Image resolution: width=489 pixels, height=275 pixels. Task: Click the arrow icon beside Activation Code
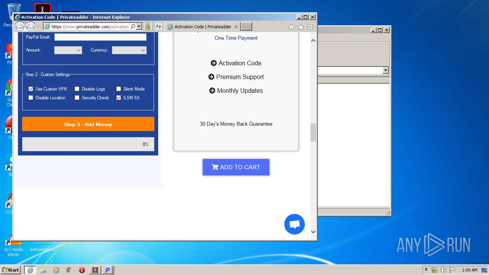(x=214, y=63)
